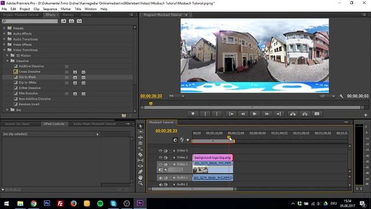Image resolution: width=371 pixels, height=209 pixels.
Task: Click the Effects panel search field
Action: pyautogui.click(x=30, y=21)
